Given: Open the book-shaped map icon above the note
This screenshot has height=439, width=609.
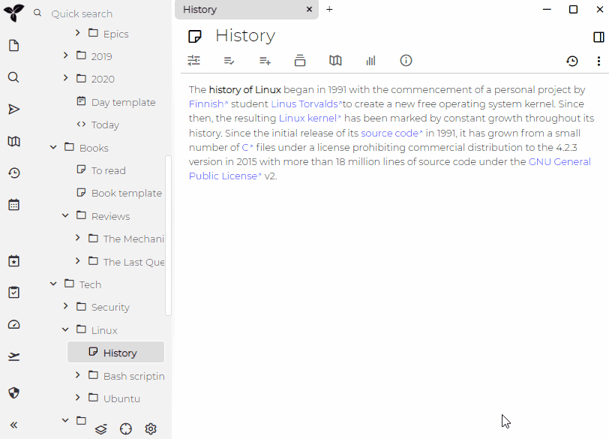Looking at the screenshot, I should pos(335,60).
